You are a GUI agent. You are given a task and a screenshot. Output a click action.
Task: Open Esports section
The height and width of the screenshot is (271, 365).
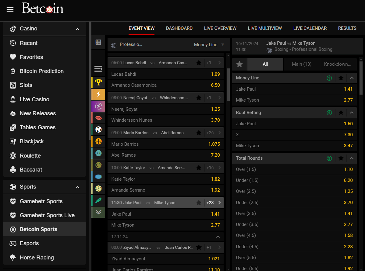pyautogui.click(x=44, y=243)
